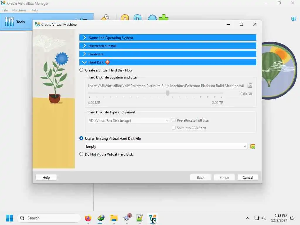Click the '2.00 TB' maximum size label

(218, 103)
